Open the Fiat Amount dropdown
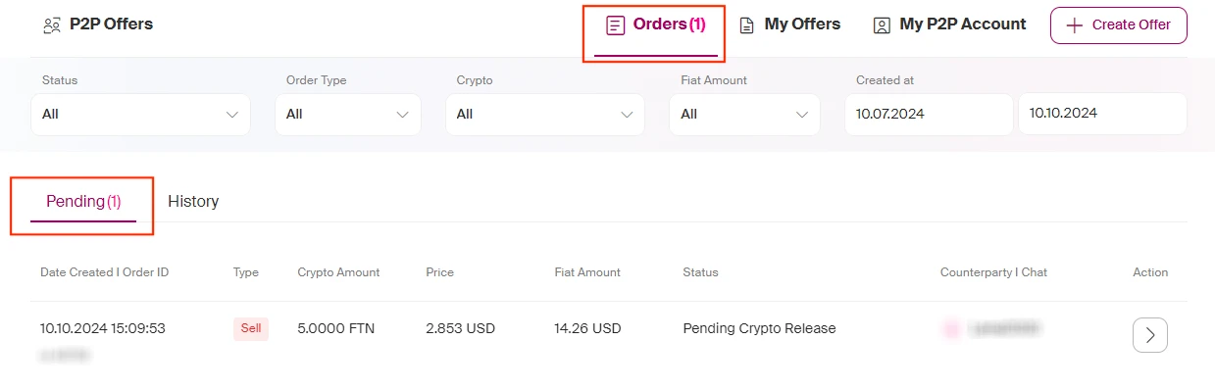 744,115
